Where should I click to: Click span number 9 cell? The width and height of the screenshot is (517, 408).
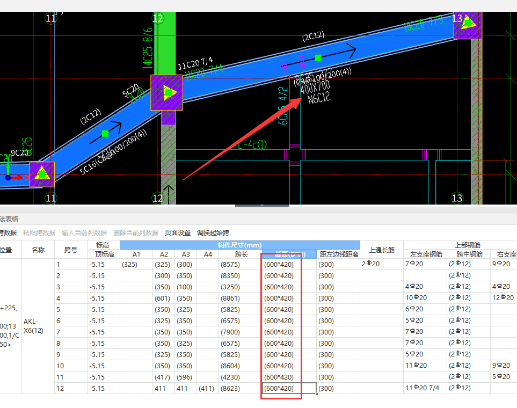70,354
